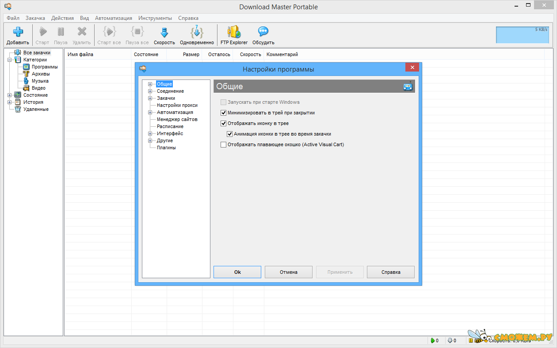Click the Пауза toolbar icon

coord(61,32)
